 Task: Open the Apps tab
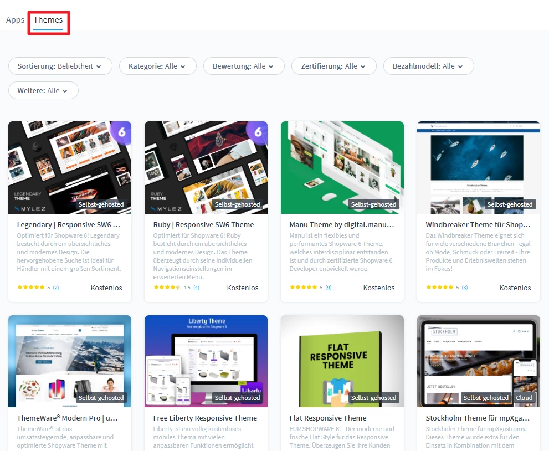(x=15, y=20)
